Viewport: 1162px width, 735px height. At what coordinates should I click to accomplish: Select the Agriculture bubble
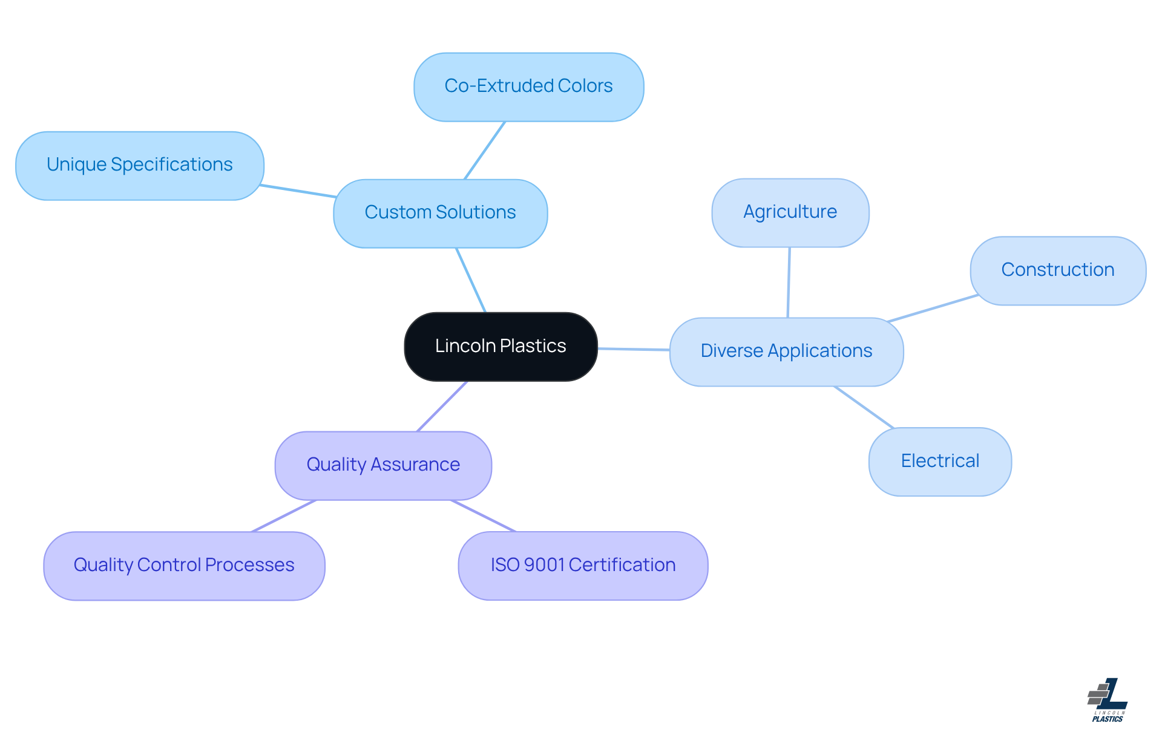(790, 212)
